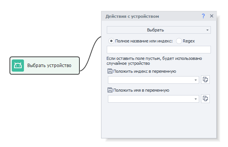
Task: Click save icon beside 'Положить индекс в переменную'
Action: 110,71
